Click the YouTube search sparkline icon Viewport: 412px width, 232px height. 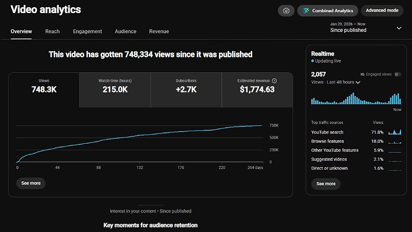pyautogui.click(x=395, y=132)
